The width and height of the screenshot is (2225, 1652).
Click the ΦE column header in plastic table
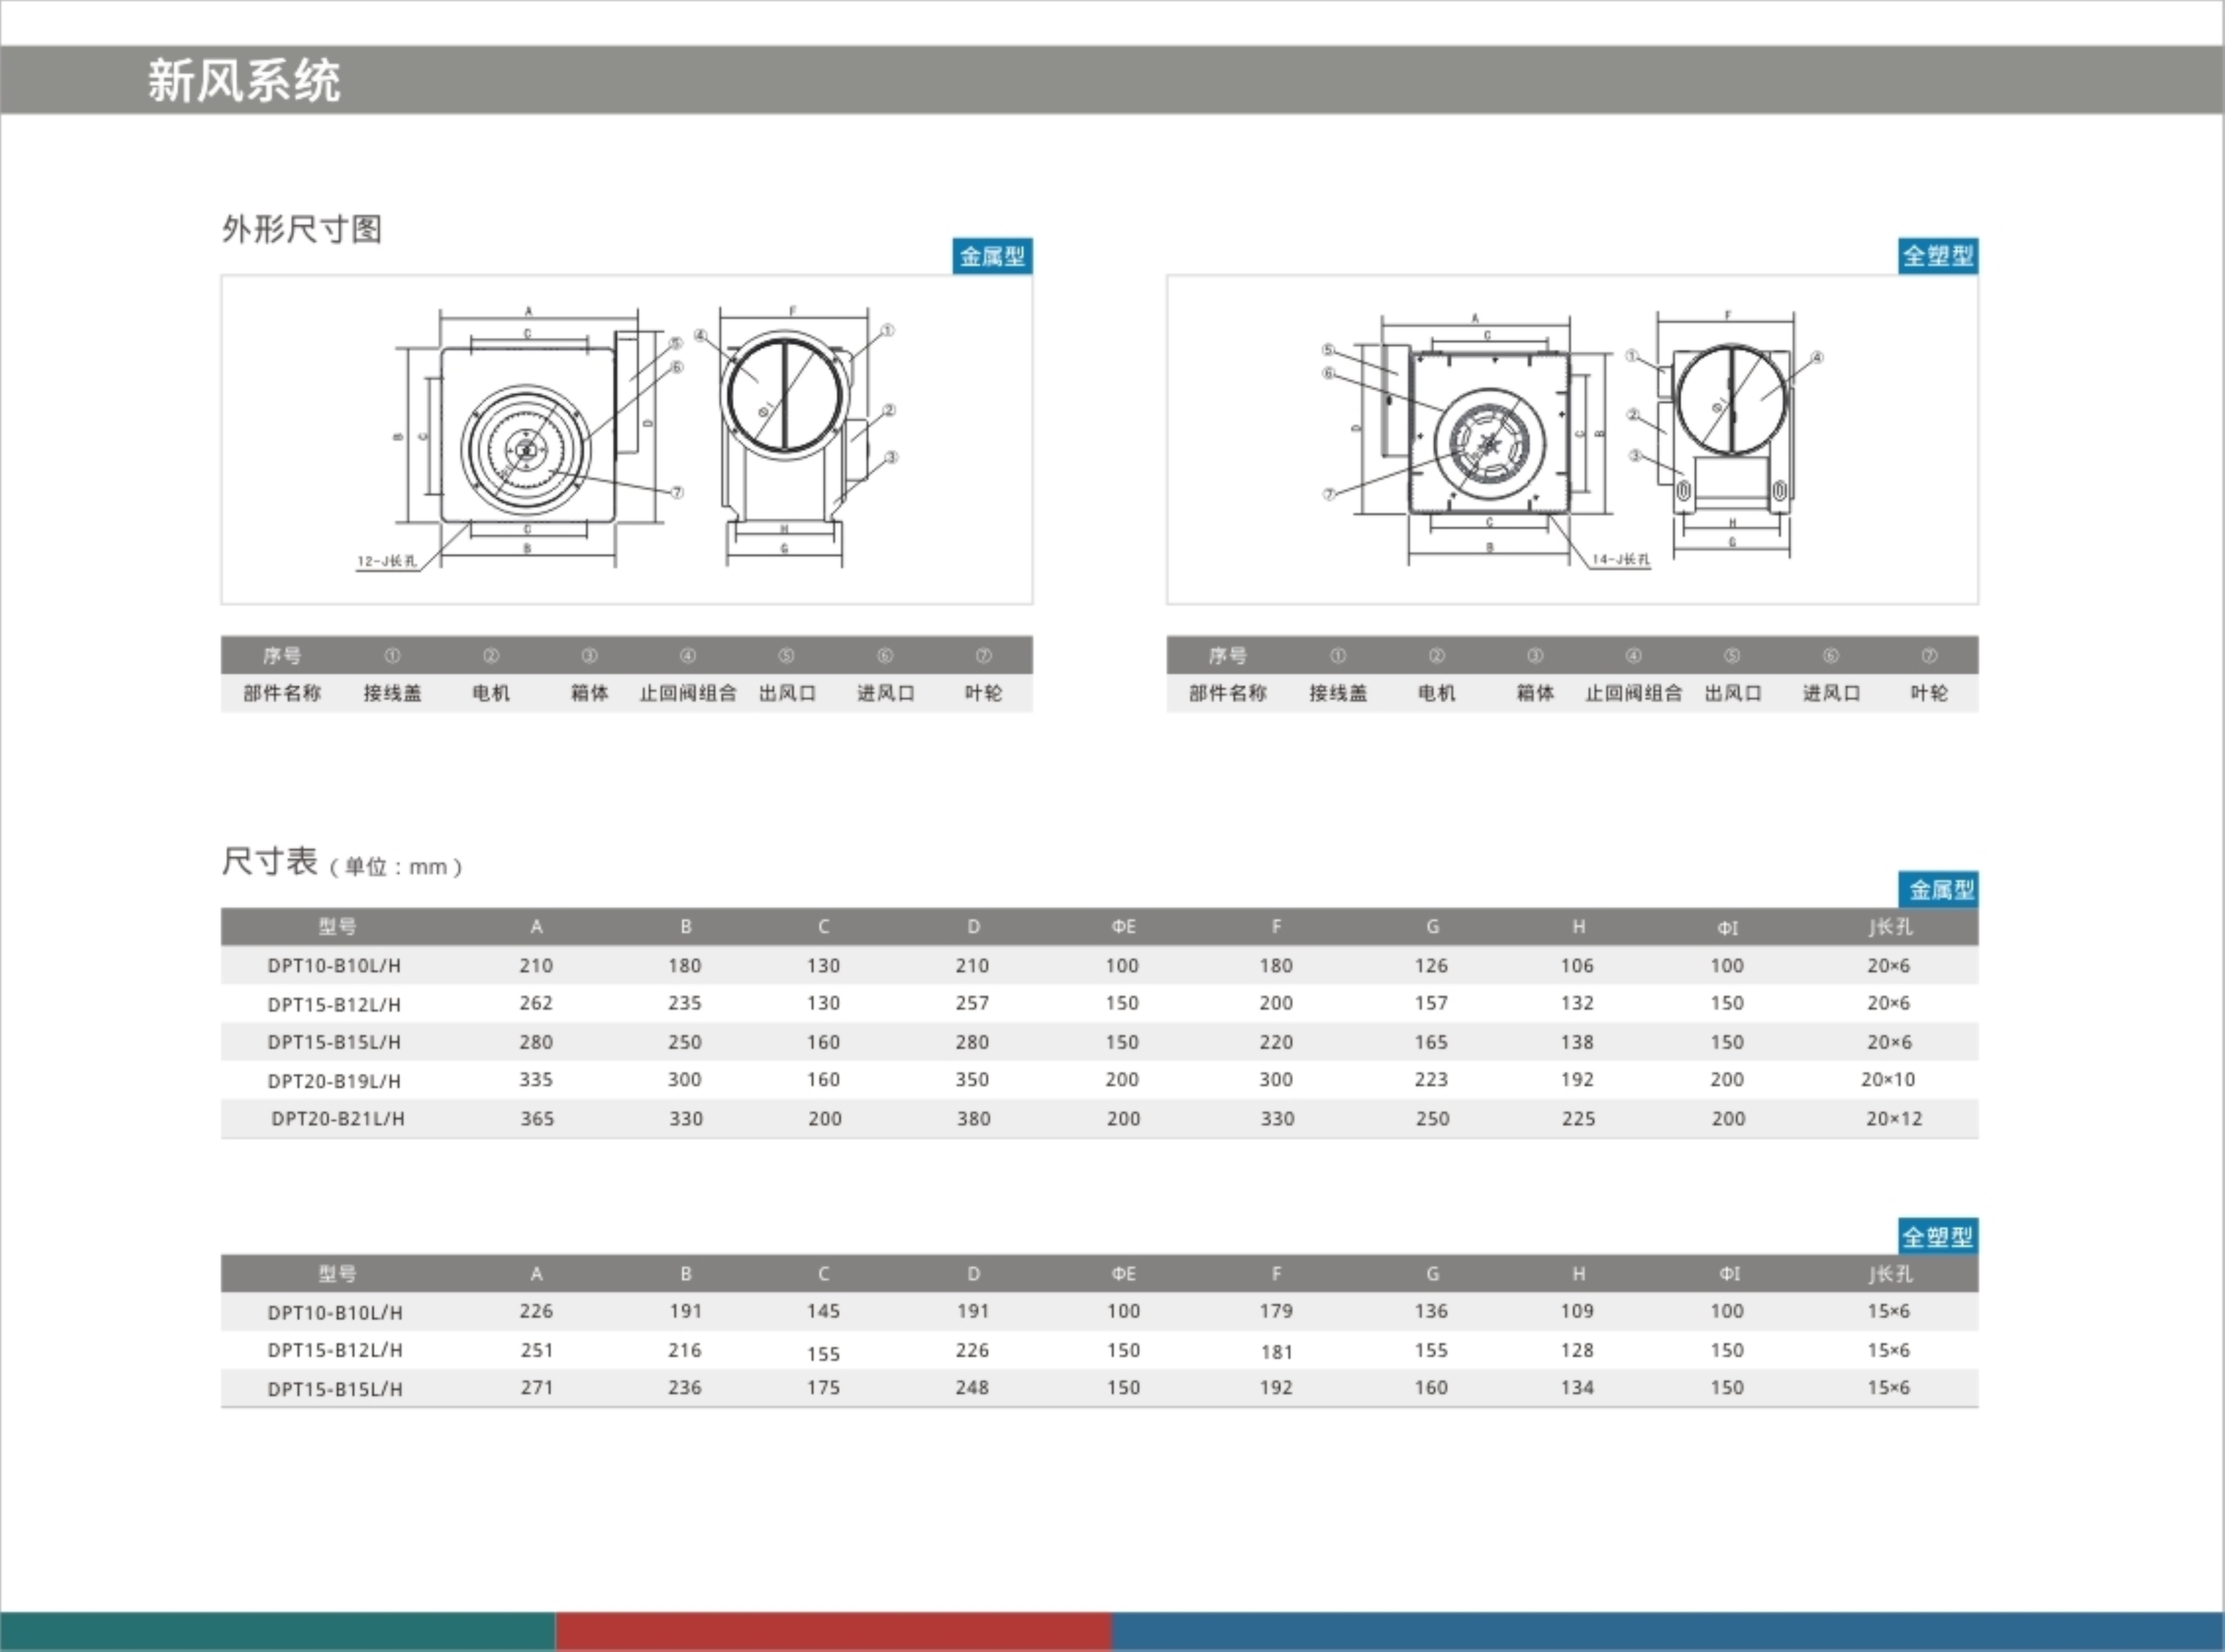click(1123, 1274)
